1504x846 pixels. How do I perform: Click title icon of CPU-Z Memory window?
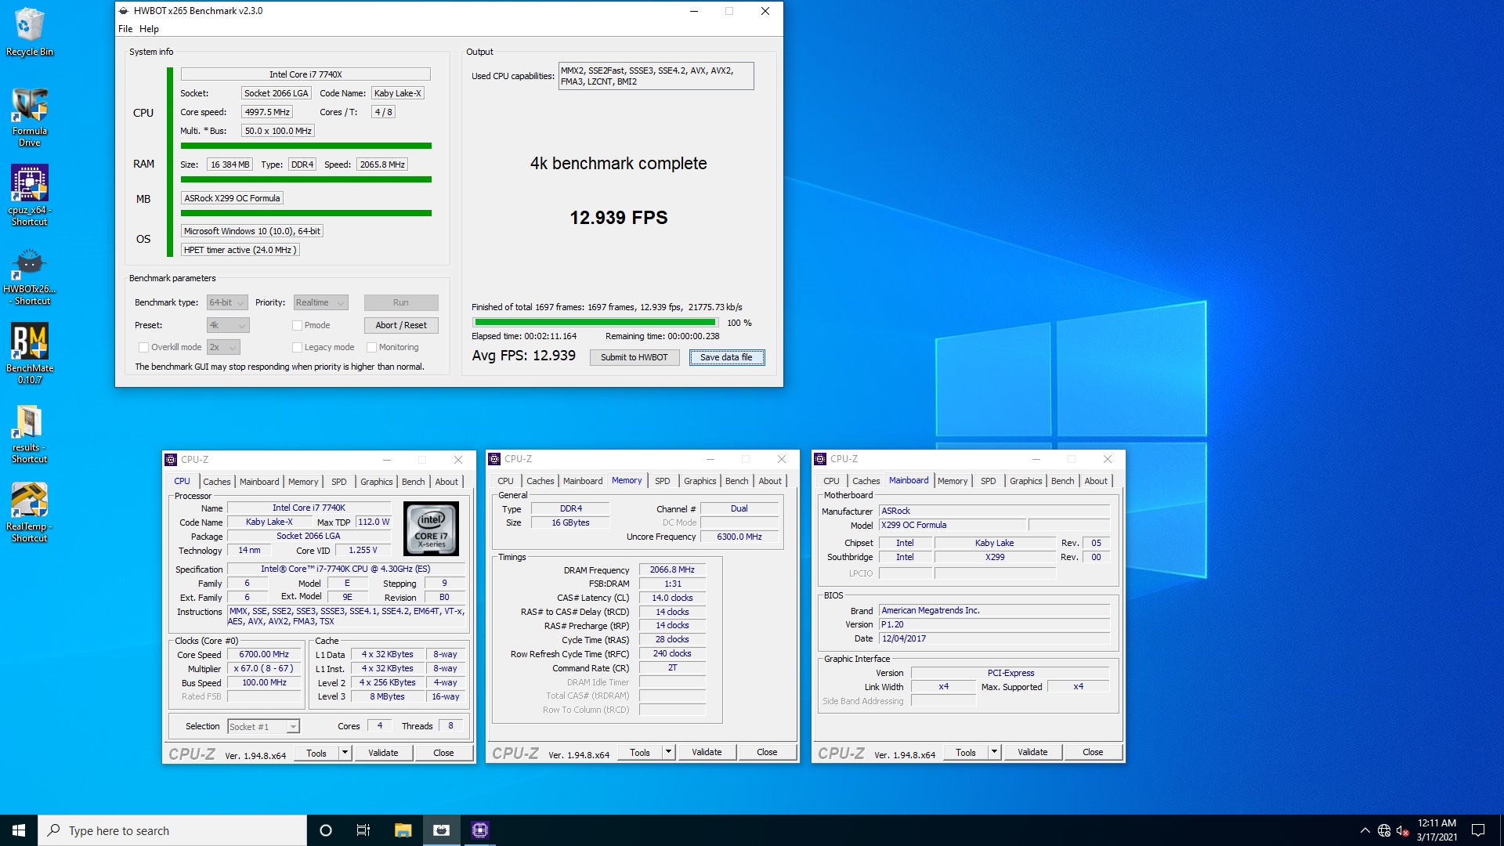494,459
